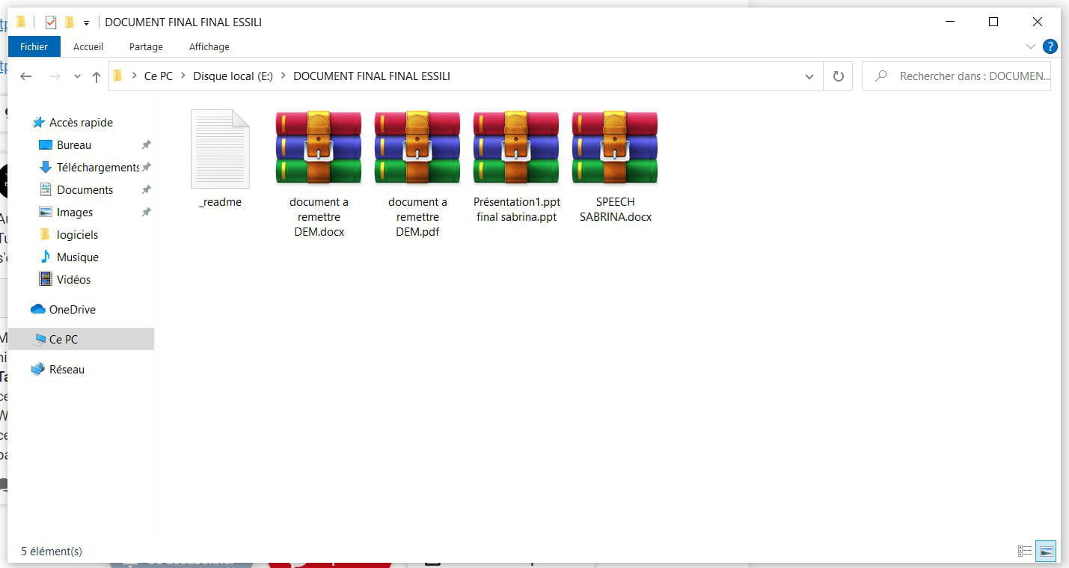This screenshot has height=568, width=1069.
Task: Select Réseau in navigation pane
Action: tap(58, 370)
